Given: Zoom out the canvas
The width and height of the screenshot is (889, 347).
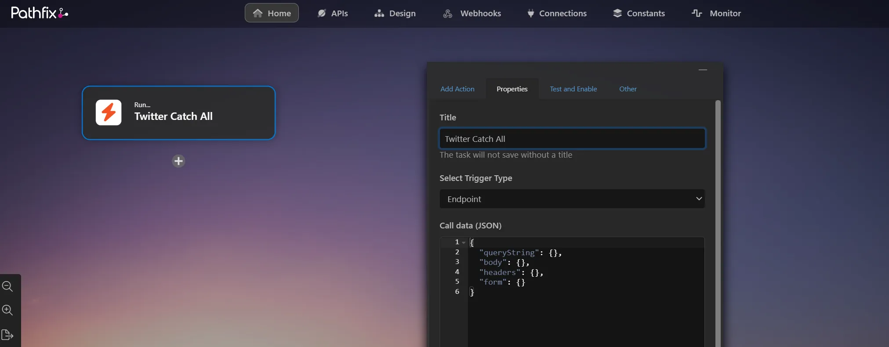Looking at the screenshot, I should click(x=7, y=286).
